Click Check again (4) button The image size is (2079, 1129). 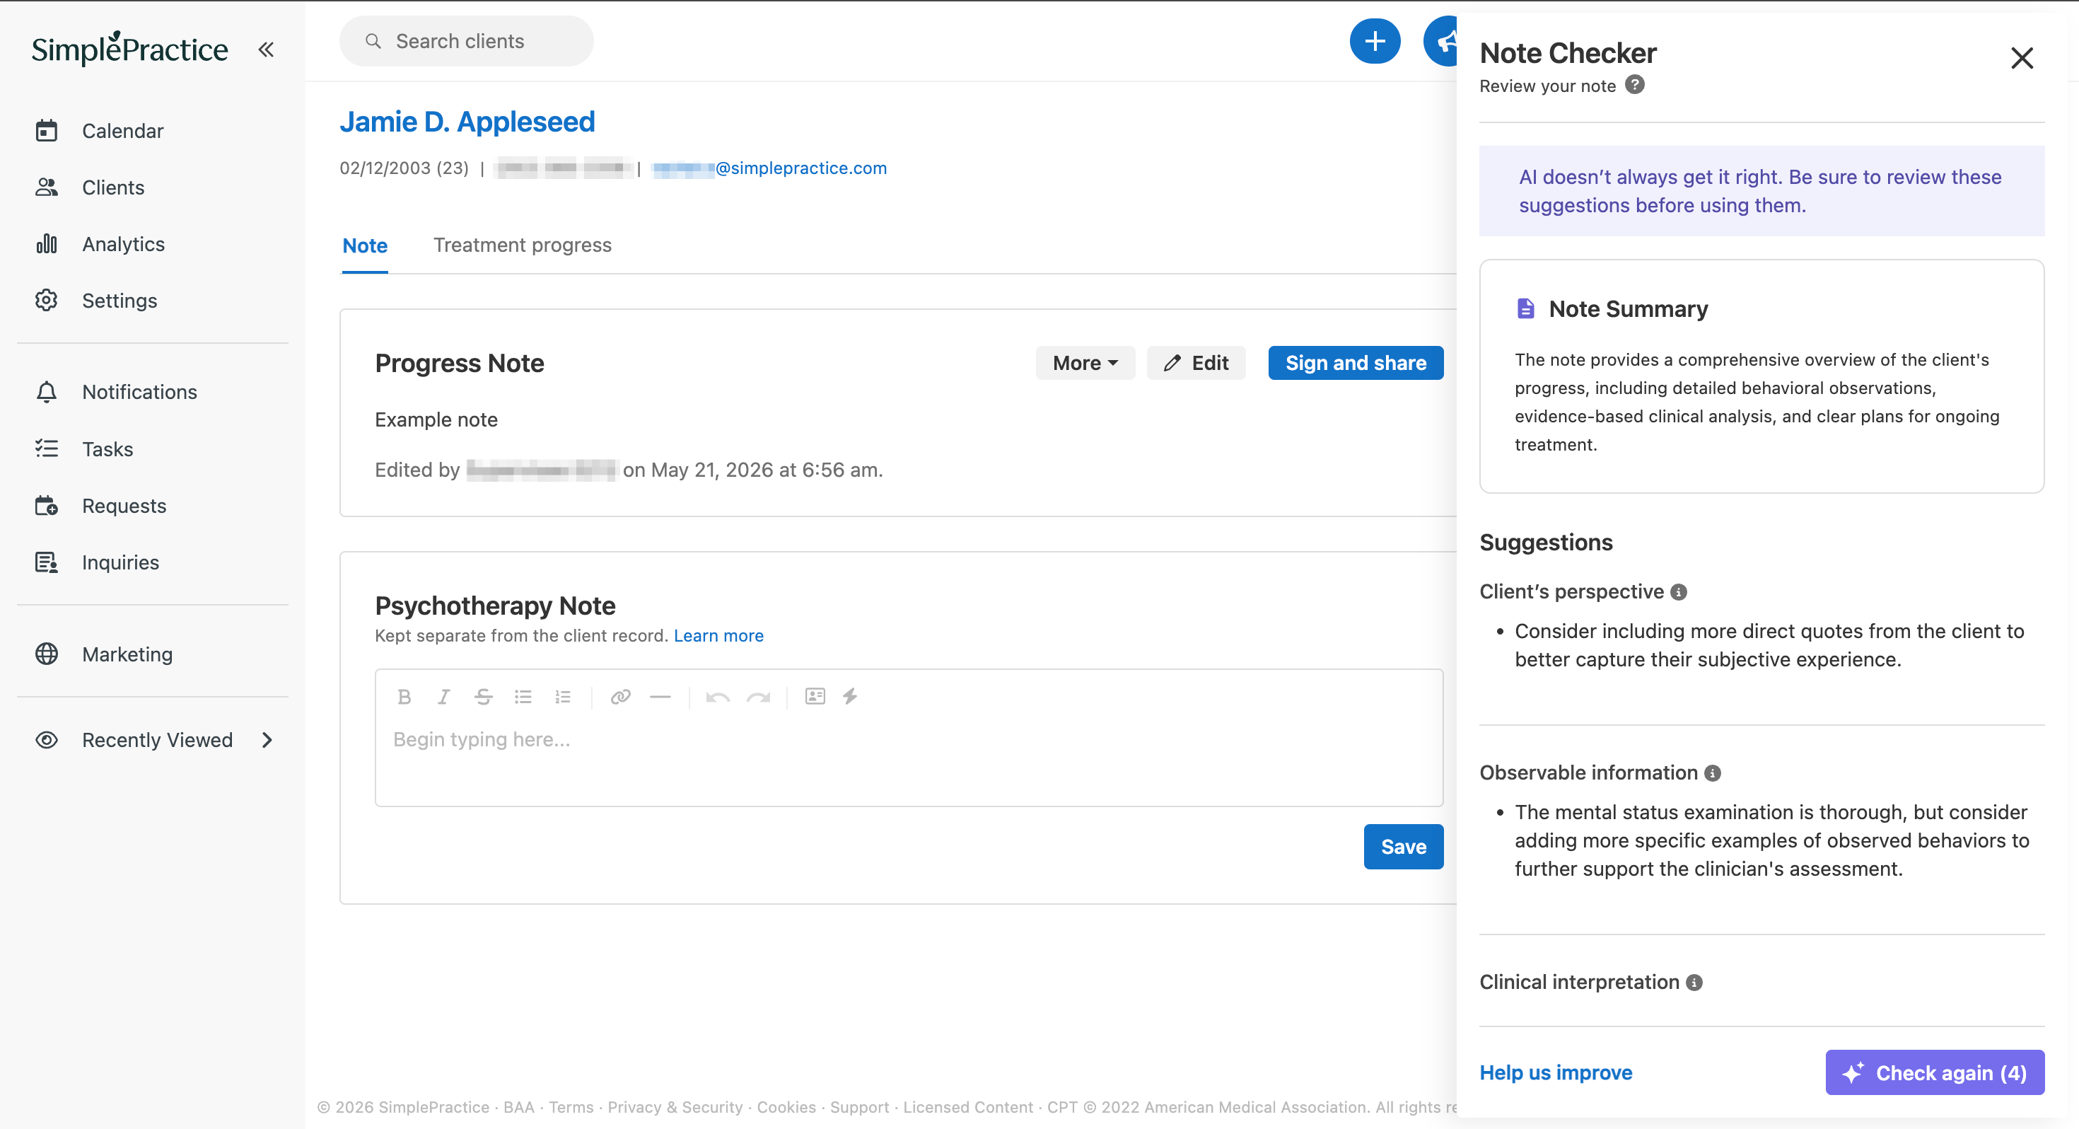point(1934,1072)
